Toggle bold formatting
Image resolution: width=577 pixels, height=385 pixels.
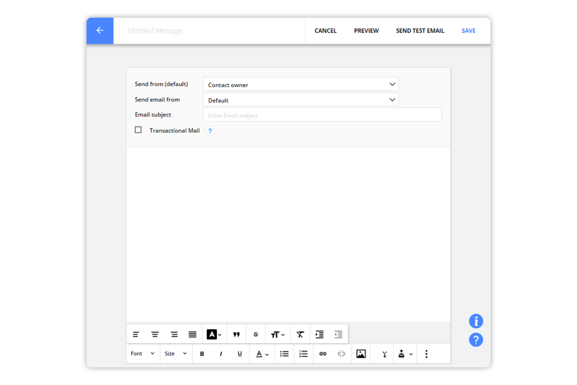tap(202, 354)
